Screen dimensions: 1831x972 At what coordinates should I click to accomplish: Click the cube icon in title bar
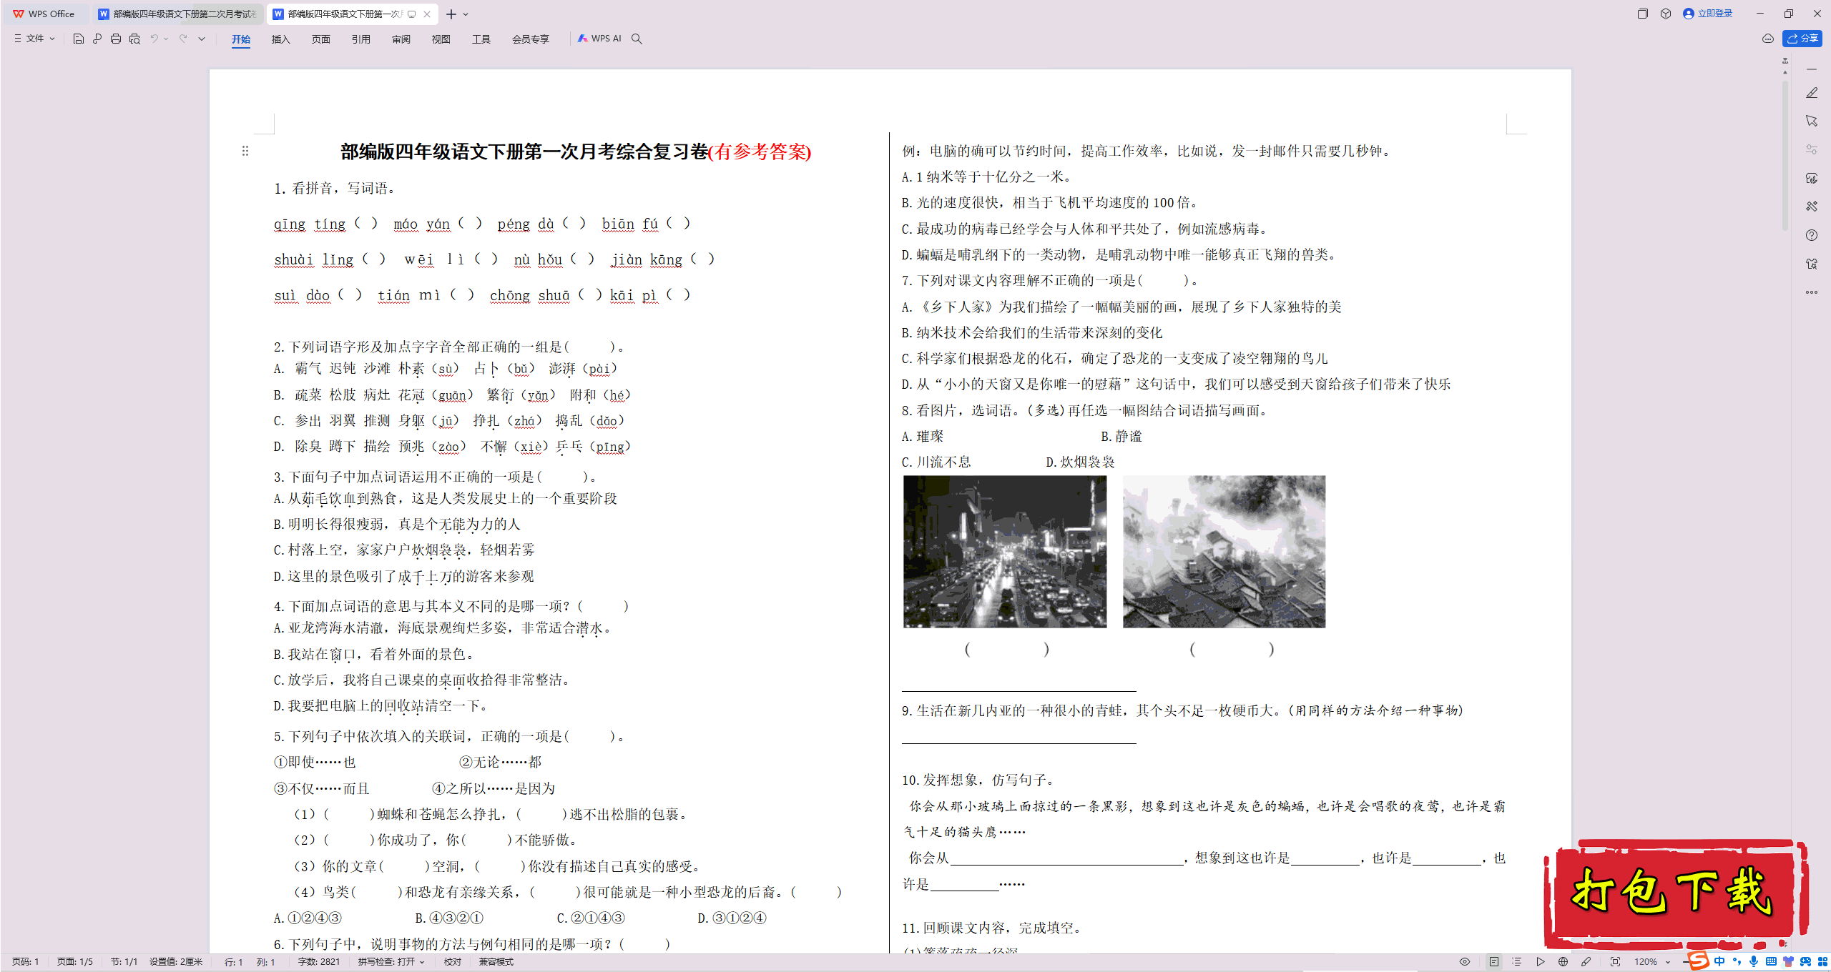click(x=1666, y=14)
